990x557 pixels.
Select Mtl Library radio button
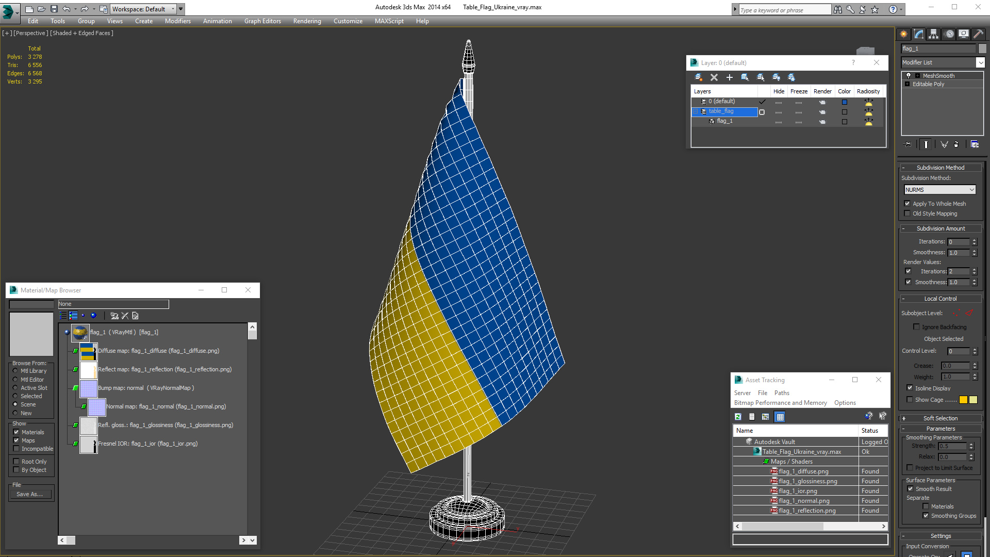click(x=15, y=371)
